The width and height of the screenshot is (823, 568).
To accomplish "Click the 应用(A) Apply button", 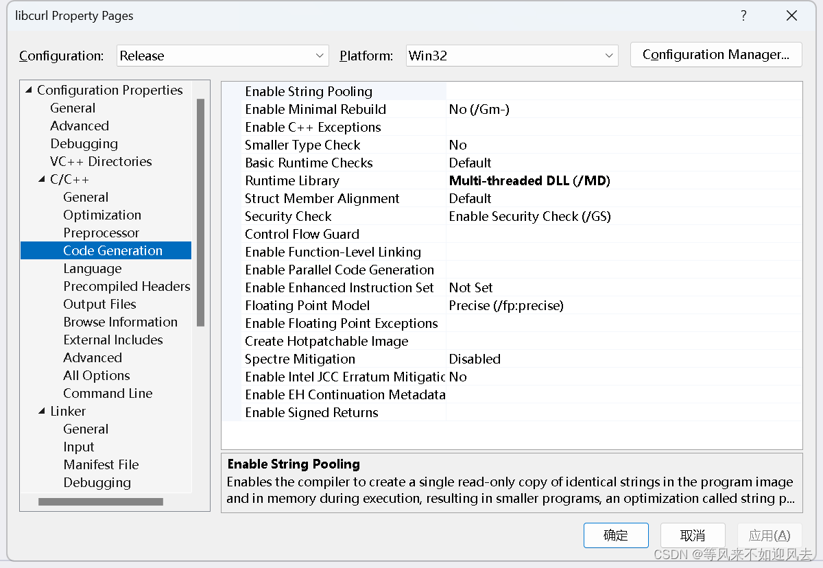I will click(770, 535).
